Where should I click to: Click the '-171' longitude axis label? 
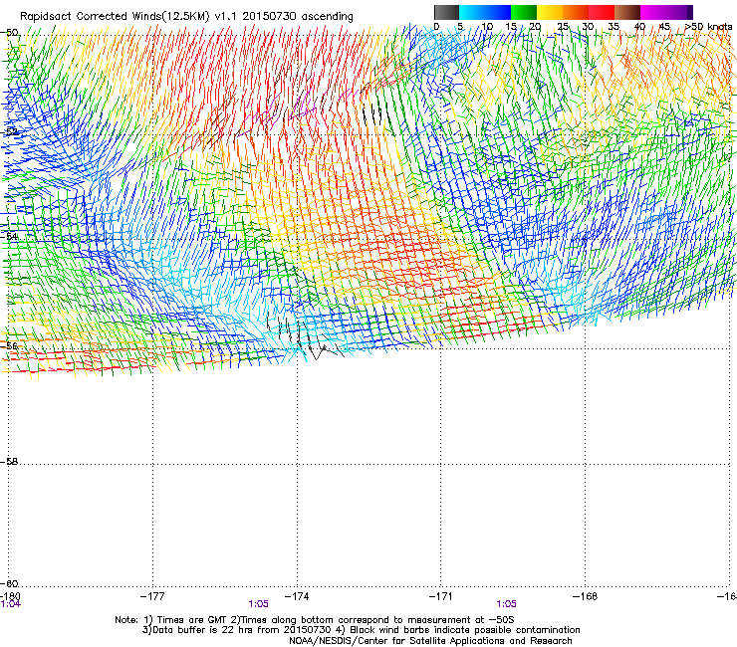point(441,596)
